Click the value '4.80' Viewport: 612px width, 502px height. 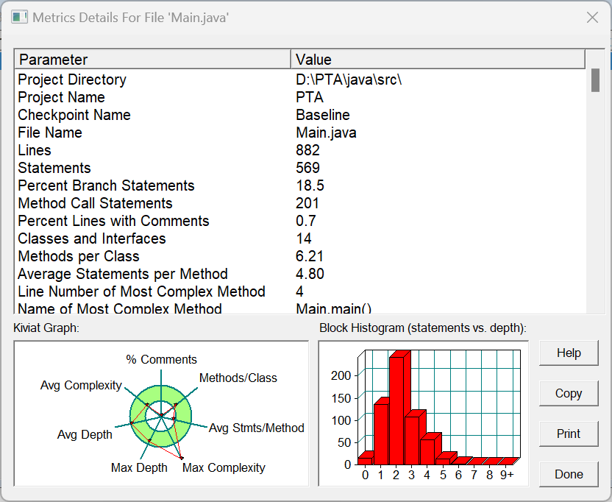310,274
